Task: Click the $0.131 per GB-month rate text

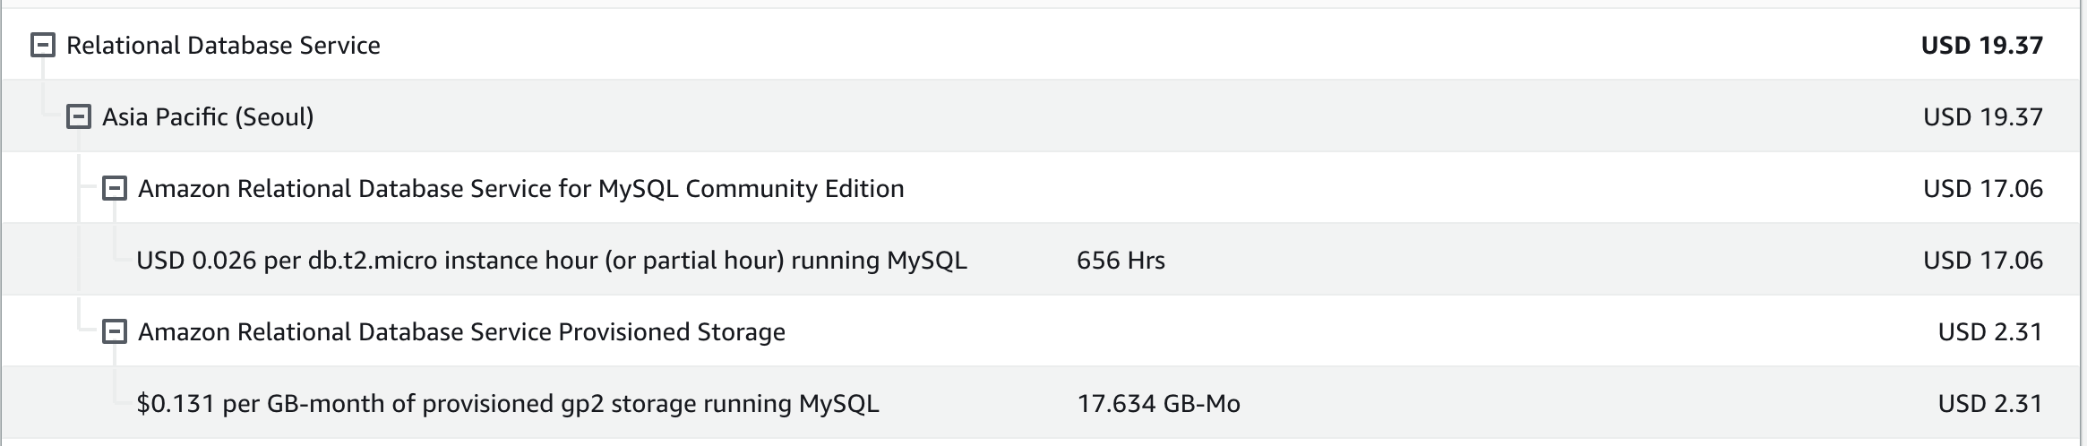Action: pyautogui.click(x=261, y=404)
